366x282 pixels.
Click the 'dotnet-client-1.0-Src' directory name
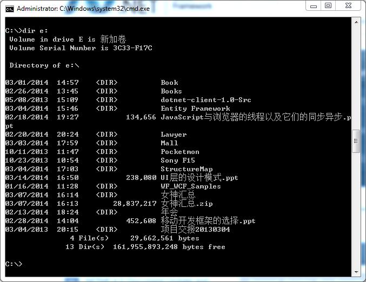click(x=206, y=100)
